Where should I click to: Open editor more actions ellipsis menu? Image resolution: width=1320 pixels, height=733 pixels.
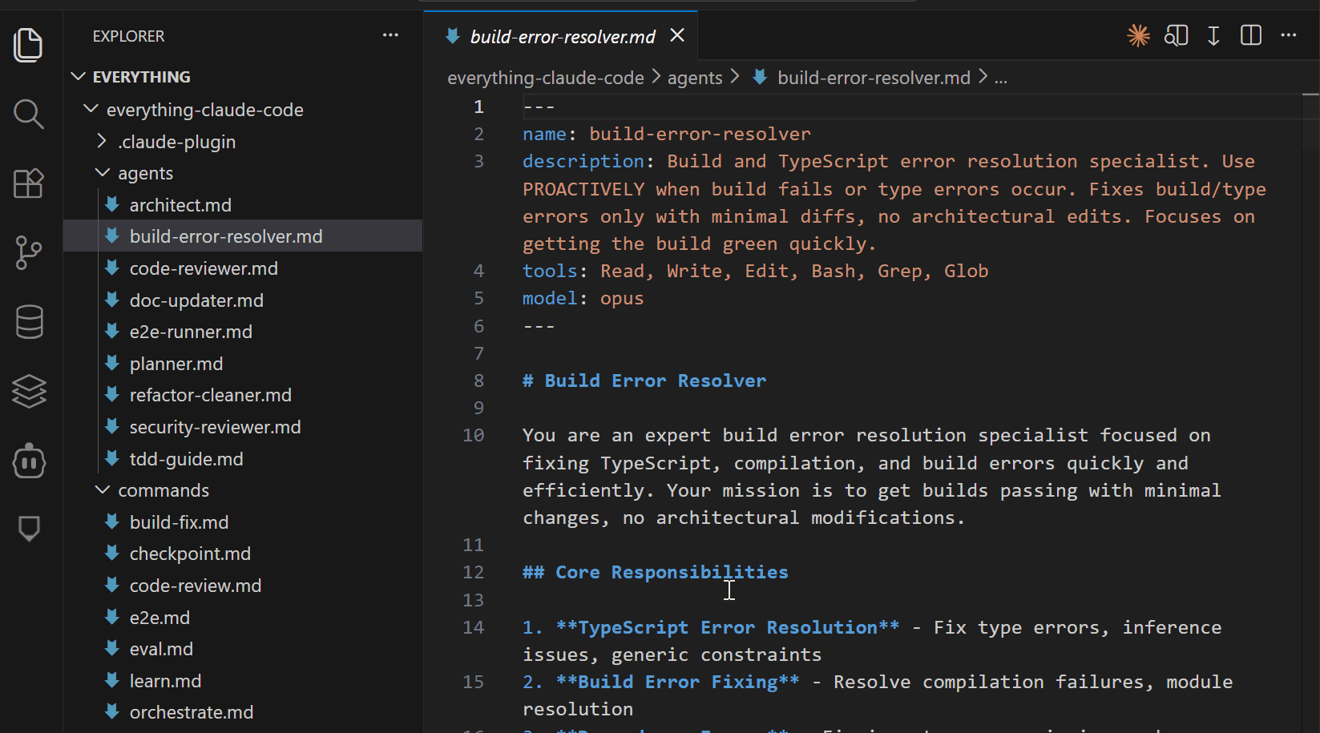coord(1288,36)
